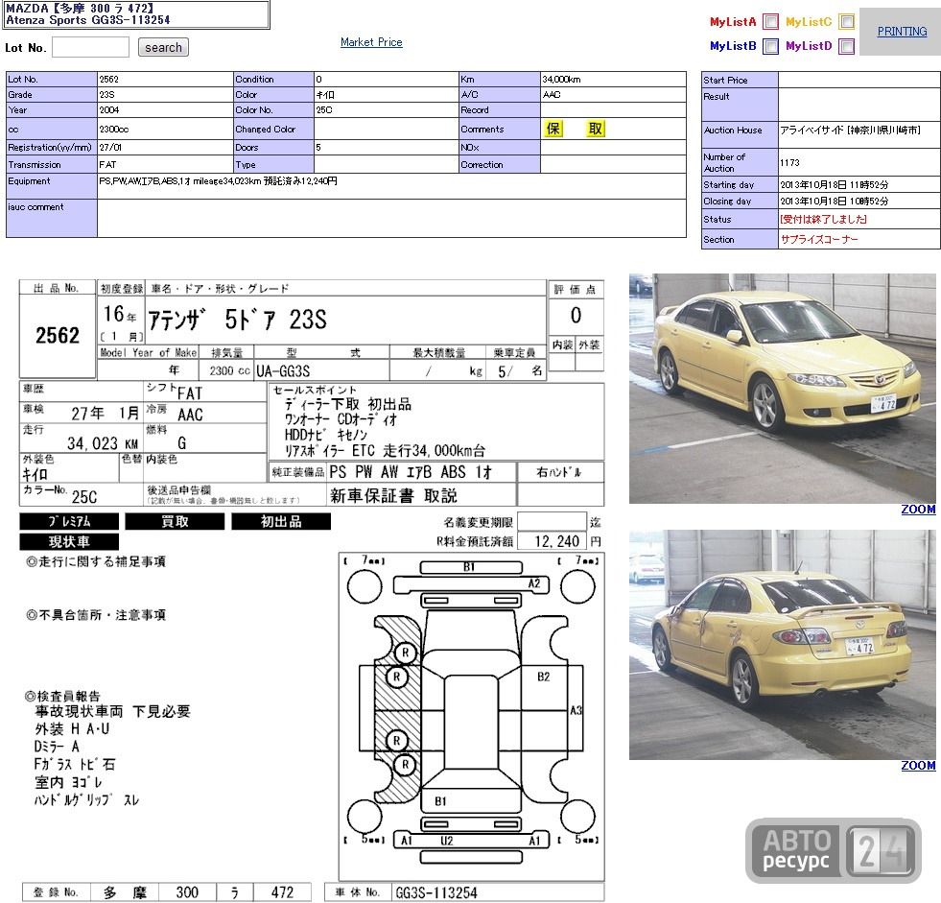Click the 事故現状車両 下見必要 inspector note
The height and width of the screenshot is (903, 941).
coord(112,711)
